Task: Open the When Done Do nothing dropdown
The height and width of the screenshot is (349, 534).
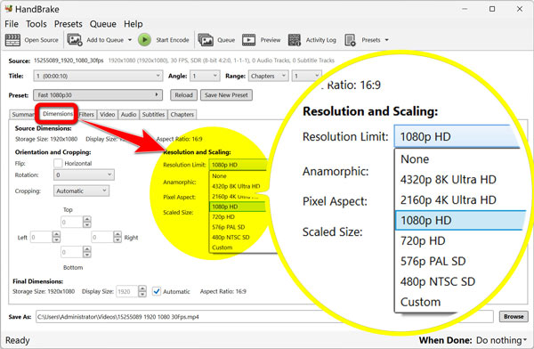Action: coord(502,340)
